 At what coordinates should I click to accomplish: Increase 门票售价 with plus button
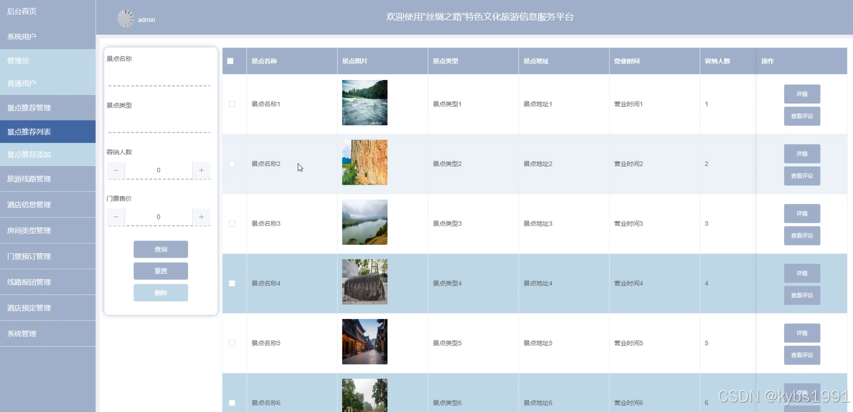coord(202,217)
